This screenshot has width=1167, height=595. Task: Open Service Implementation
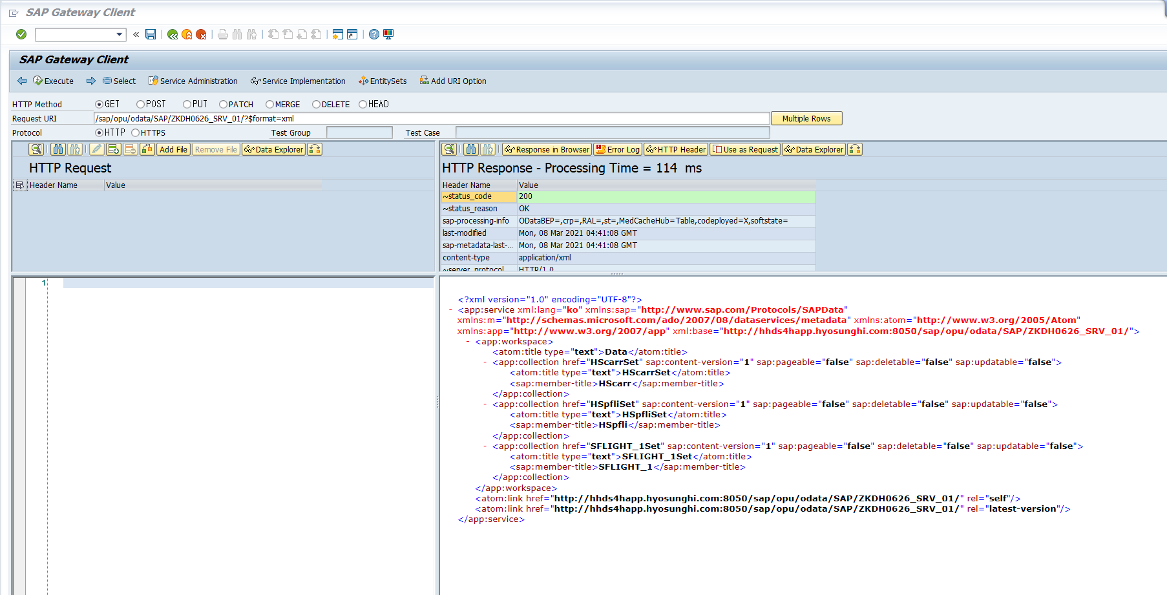299,81
